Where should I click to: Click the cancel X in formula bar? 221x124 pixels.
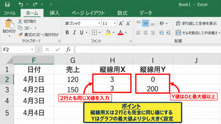(47, 50)
